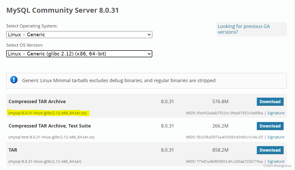295x170 pixels.
Task: Click the MySQL Community Server 8.0.31 heading
Action: tap(63, 10)
